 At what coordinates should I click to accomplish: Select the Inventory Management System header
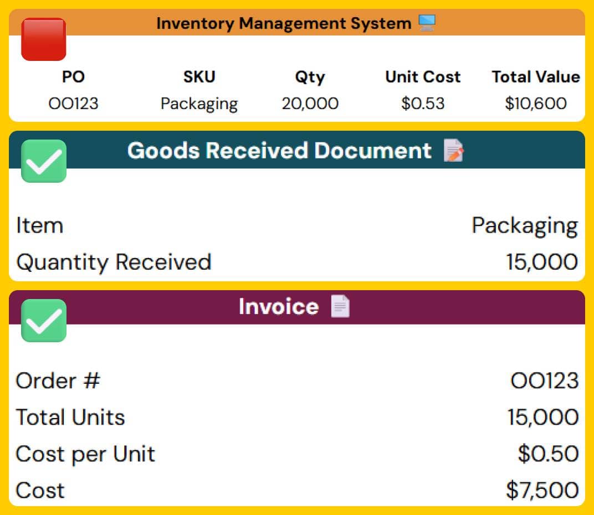coord(283,23)
